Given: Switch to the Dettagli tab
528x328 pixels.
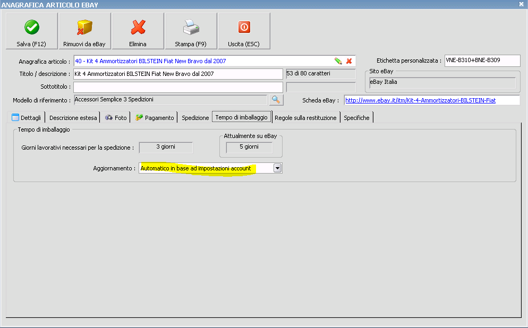Looking at the screenshot, I should [x=26, y=117].
